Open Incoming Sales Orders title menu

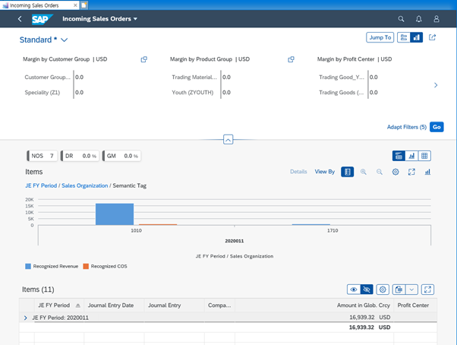click(x=99, y=19)
